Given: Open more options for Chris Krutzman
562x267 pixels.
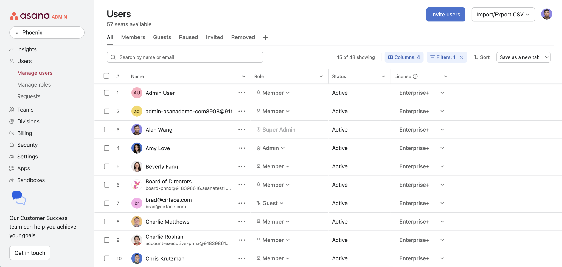Looking at the screenshot, I should pos(241,258).
